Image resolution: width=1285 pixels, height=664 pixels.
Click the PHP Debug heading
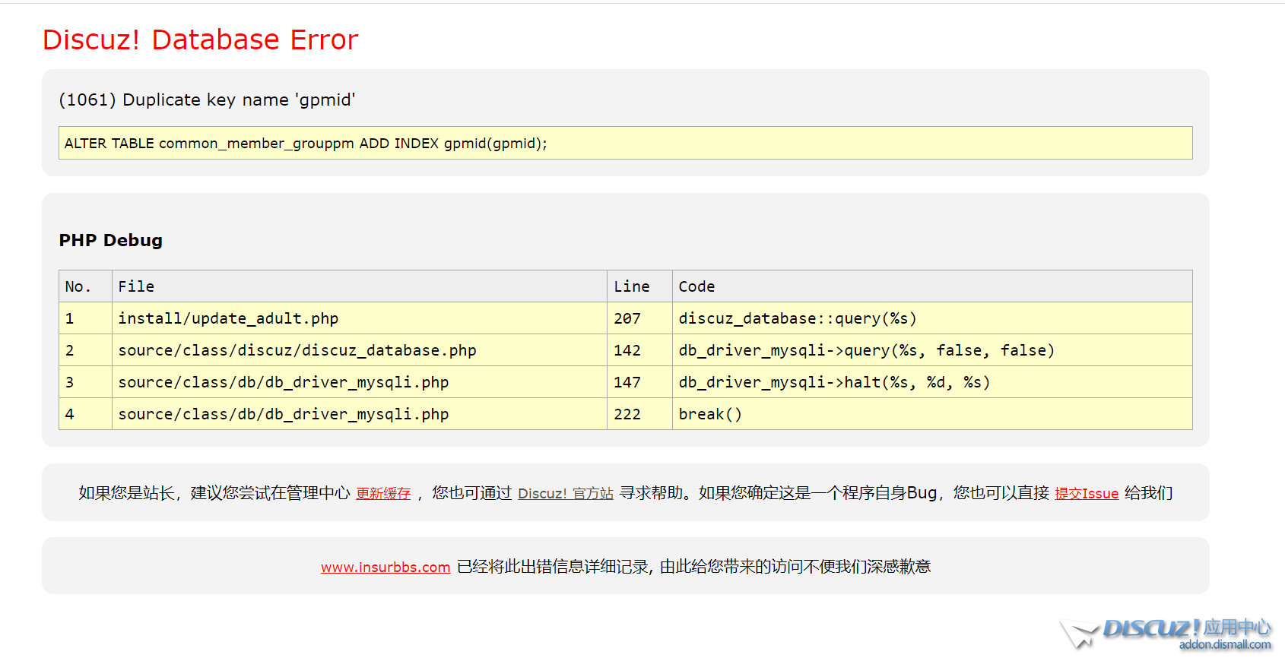click(x=111, y=240)
